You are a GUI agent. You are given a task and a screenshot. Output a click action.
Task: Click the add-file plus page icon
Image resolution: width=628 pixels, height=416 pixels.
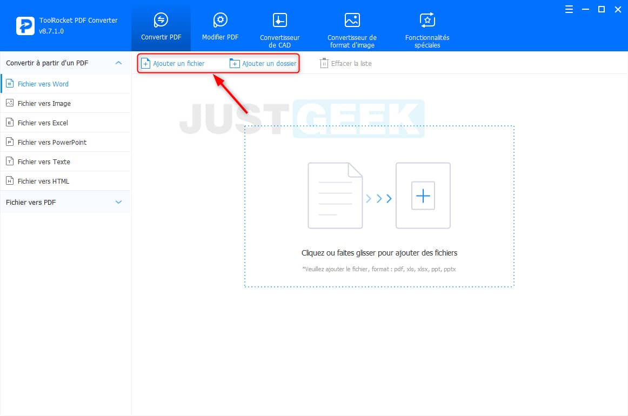145,63
